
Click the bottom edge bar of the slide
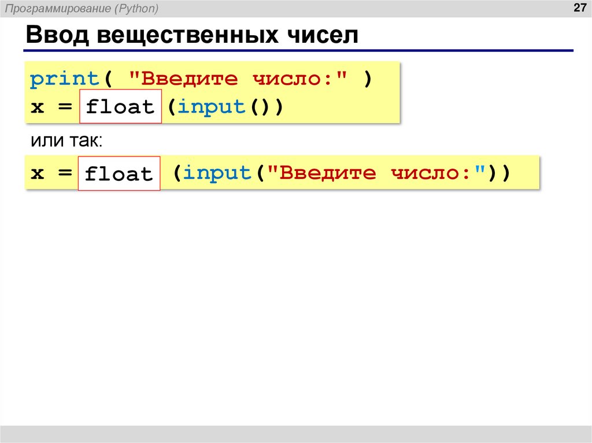point(296,434)
